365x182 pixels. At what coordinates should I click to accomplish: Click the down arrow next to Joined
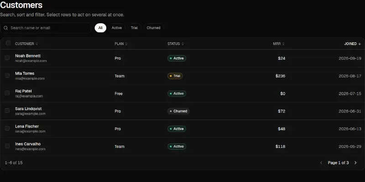tap(360, 44)
